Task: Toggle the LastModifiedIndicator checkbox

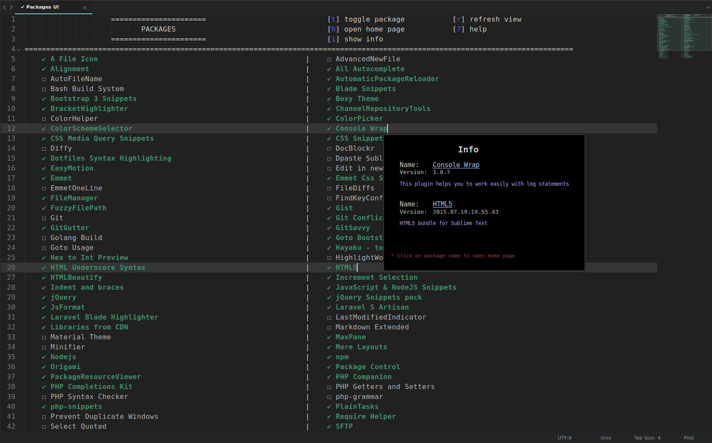Action: click(x=329, y=317)
